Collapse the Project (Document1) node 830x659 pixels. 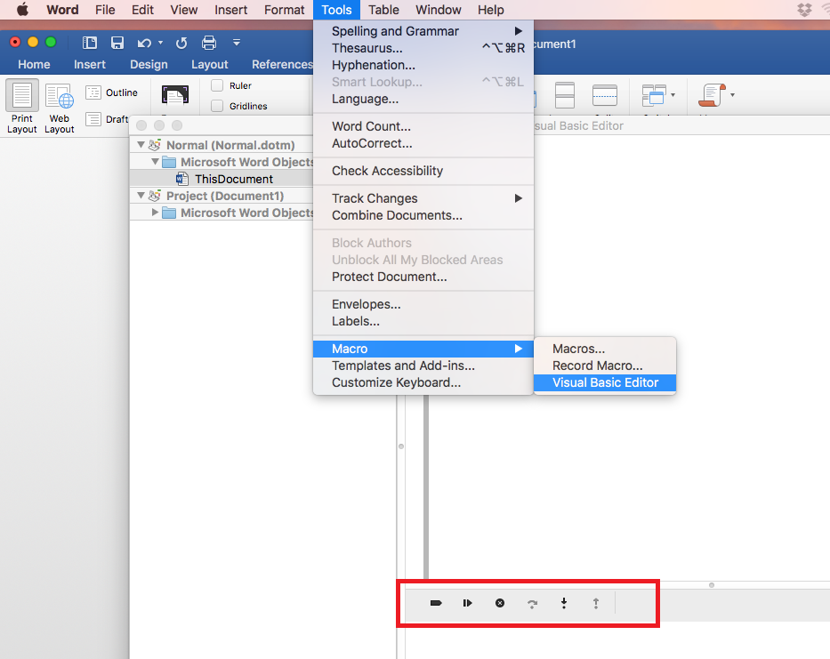[x=141, y=196]
